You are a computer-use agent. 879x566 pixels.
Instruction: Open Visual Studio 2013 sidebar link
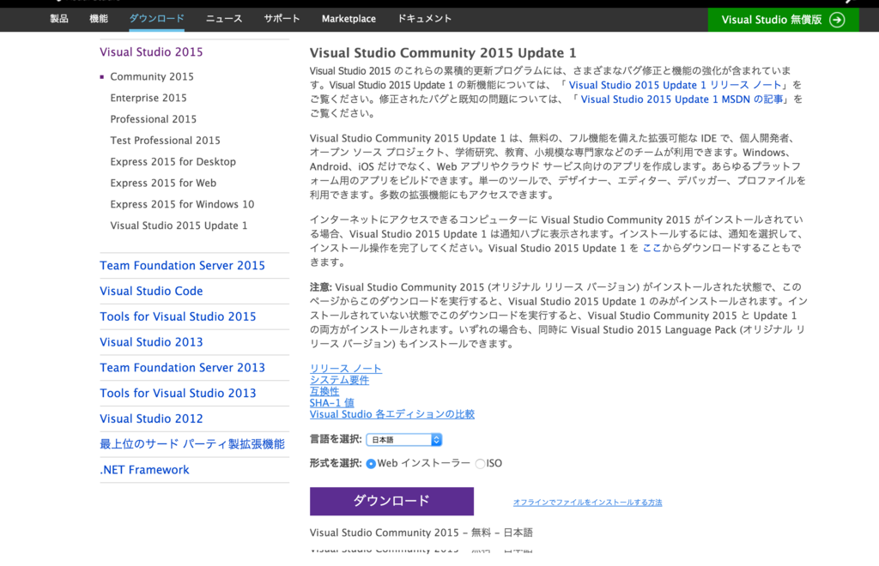click(151, 342)
